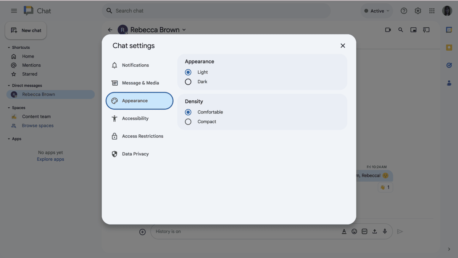Open the Google Tasks side panel

[x=449, y=65]
